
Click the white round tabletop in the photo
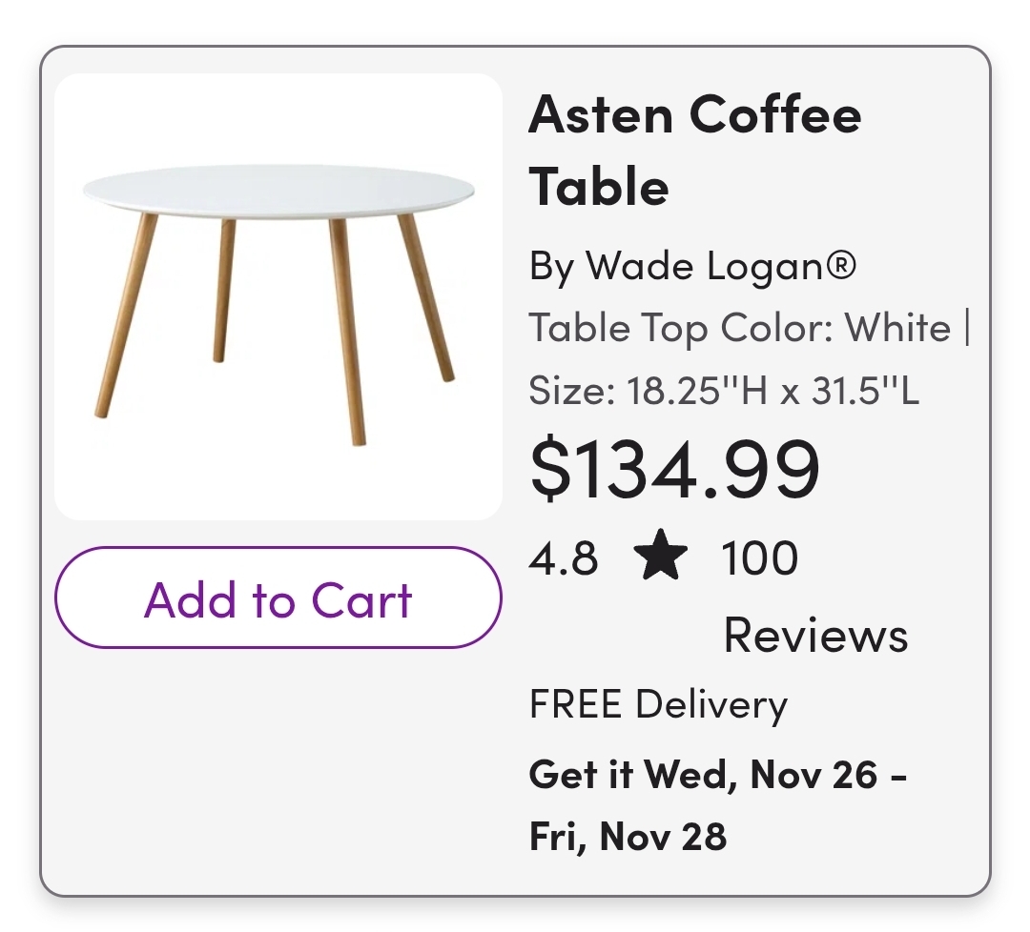click(x=278, y=186)
